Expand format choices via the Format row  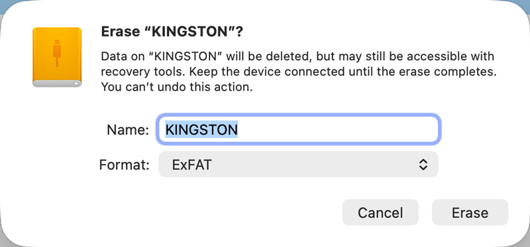point(299,164)
